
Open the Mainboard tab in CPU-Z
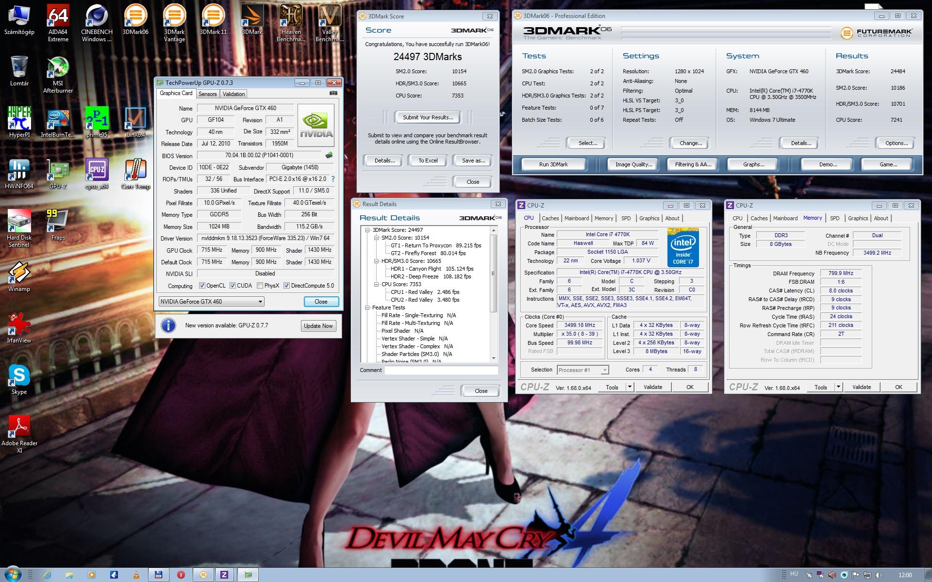click(x=576, y=218)
